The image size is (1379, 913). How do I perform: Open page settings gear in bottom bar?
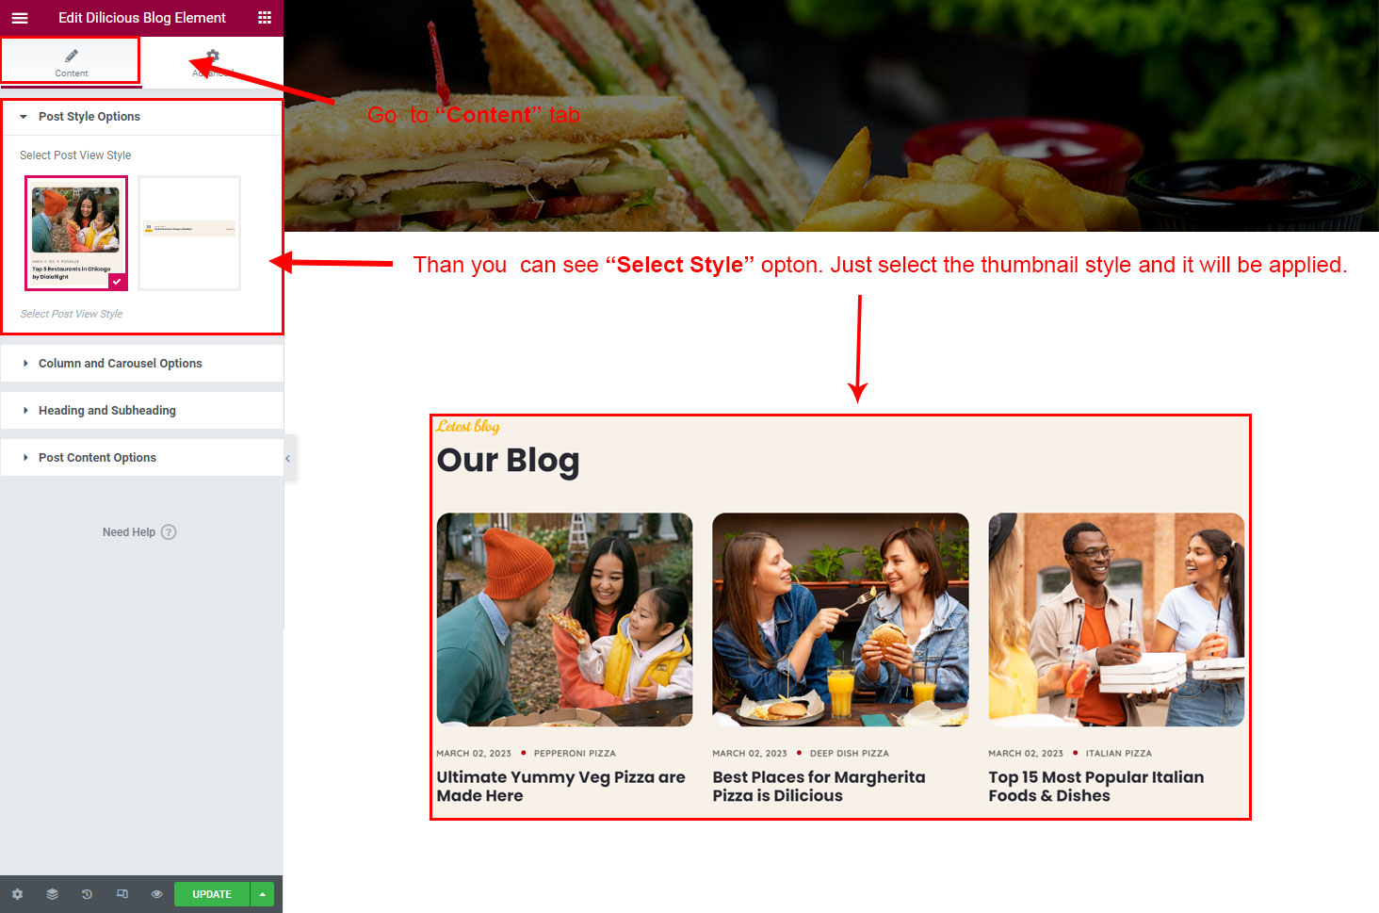(17, 894)
